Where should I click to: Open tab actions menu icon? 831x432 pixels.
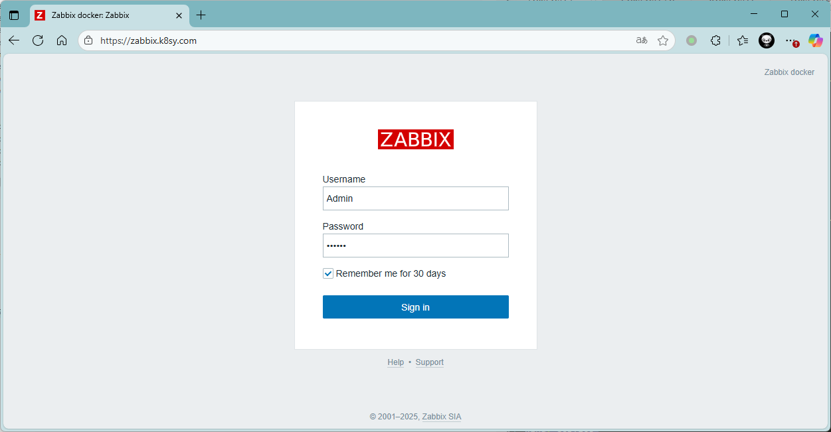(14, 15)
